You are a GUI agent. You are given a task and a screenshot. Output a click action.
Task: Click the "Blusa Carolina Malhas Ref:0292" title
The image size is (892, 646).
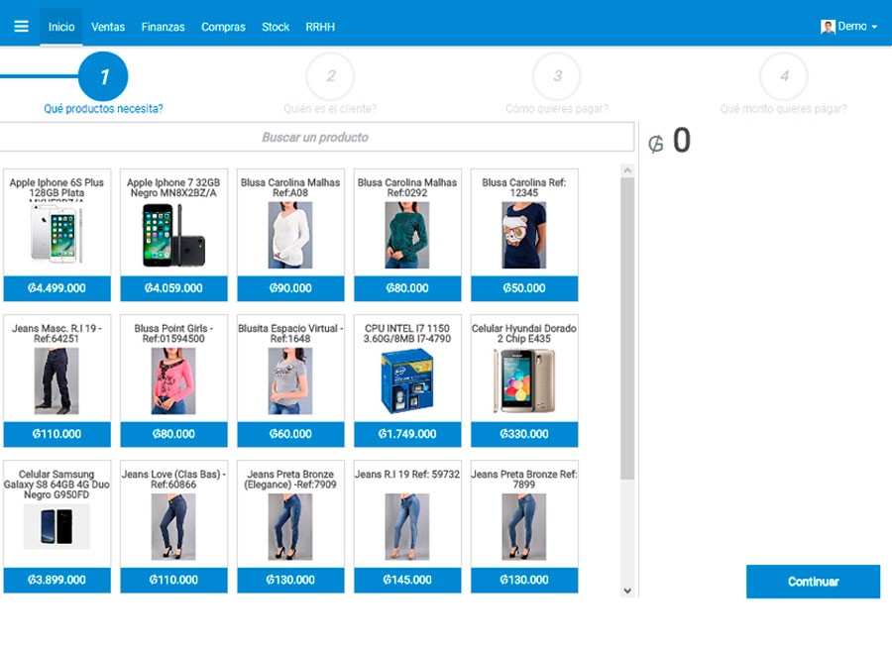tap(407, 187)
